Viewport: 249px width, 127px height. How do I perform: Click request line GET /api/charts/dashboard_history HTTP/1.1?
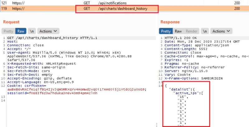[52, 38]
